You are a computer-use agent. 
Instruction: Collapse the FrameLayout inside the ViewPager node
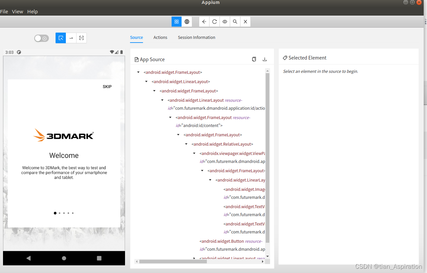(202, 171)
